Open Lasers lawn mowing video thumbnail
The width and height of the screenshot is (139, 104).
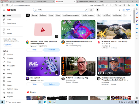click(x=78, y=30)
